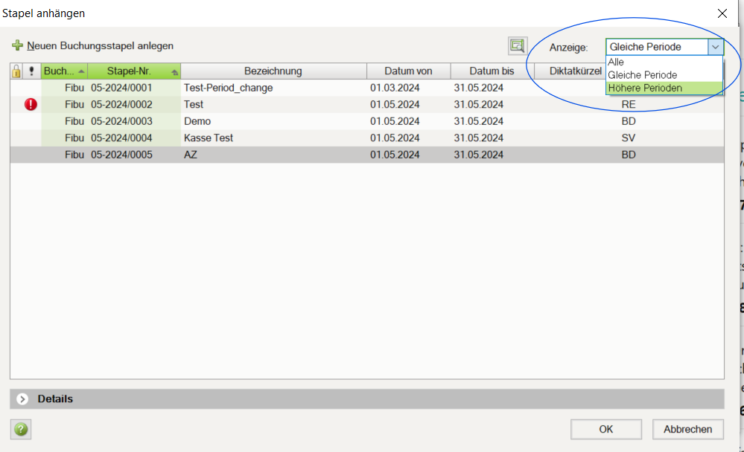The height and width of the screenshot is (452, 744).
Task: Click the lock icon column header
Action: (16, 71)
